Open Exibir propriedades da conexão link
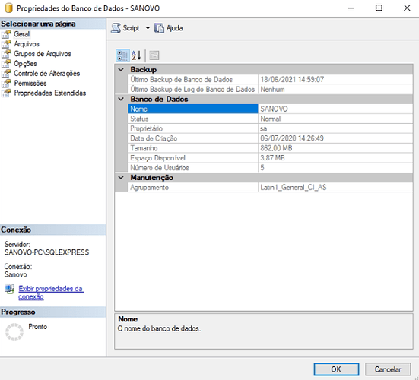Image resolution: width=419 pixels, height=380 pixels. 51,293
